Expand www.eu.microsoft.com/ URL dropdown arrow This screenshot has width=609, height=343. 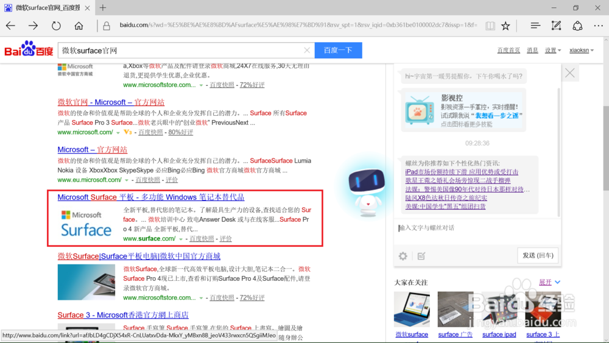click(x=126, y=180)
